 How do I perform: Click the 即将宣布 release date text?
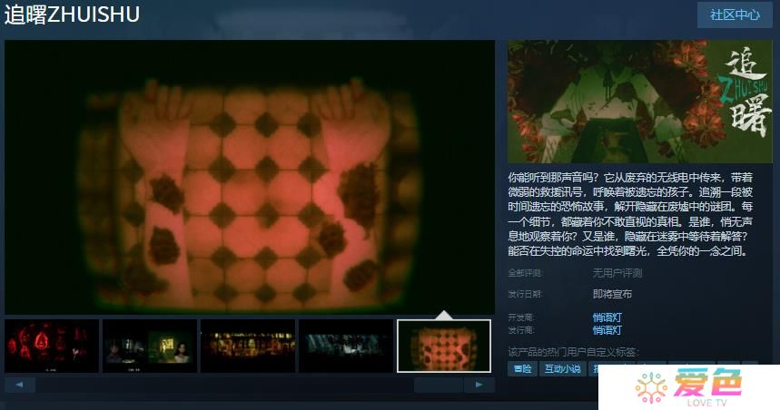pyautogui.click(x=612, y=294)
